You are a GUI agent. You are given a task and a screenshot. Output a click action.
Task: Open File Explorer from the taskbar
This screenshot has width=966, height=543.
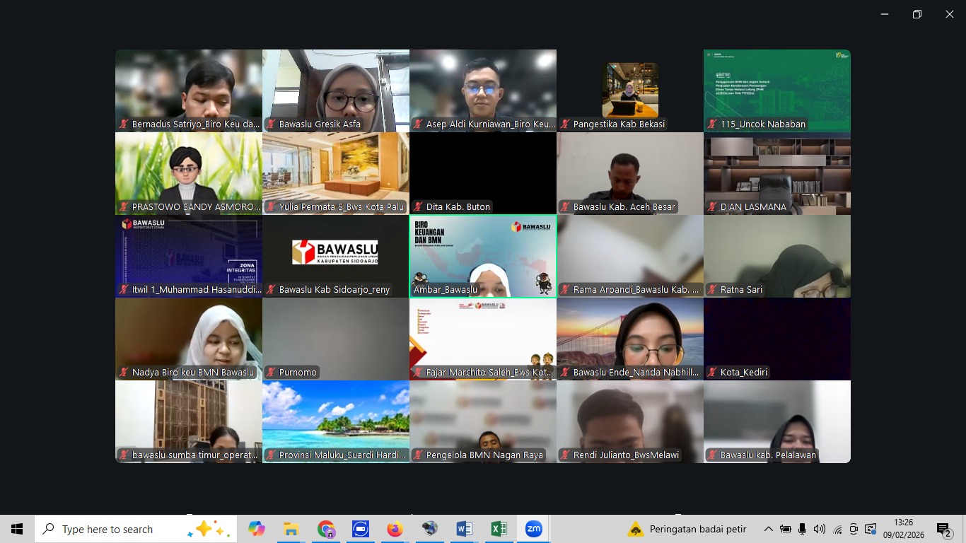click(x=291, y=529)
